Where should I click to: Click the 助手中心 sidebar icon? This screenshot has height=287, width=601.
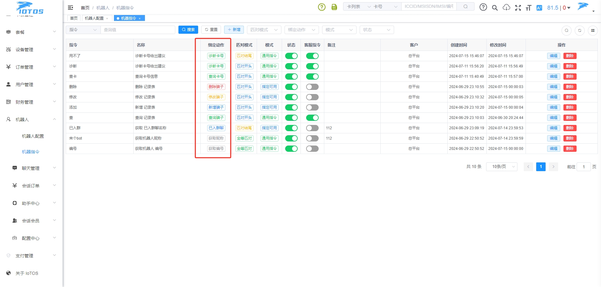[15, 203]
